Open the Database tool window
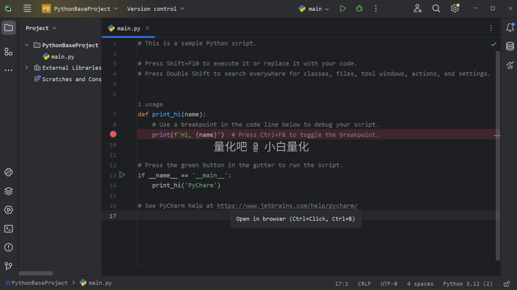The width and height of the screenshot is (517, 290). click(x=510, y=46)
